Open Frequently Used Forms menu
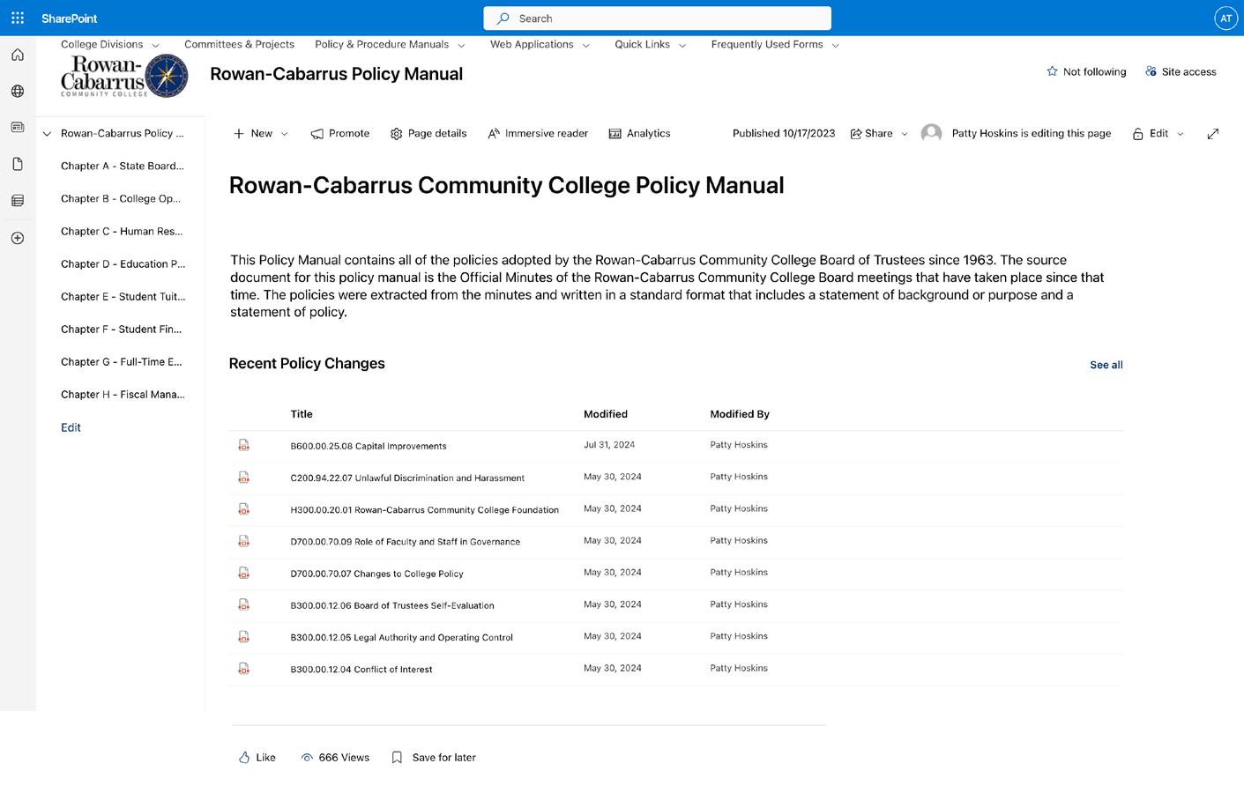This screenshot has width=1244, height=793. pyautogui.click(x=767, y=44)
